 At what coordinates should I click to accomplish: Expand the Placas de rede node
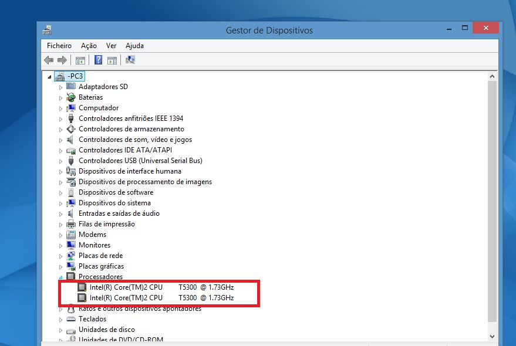60,256
